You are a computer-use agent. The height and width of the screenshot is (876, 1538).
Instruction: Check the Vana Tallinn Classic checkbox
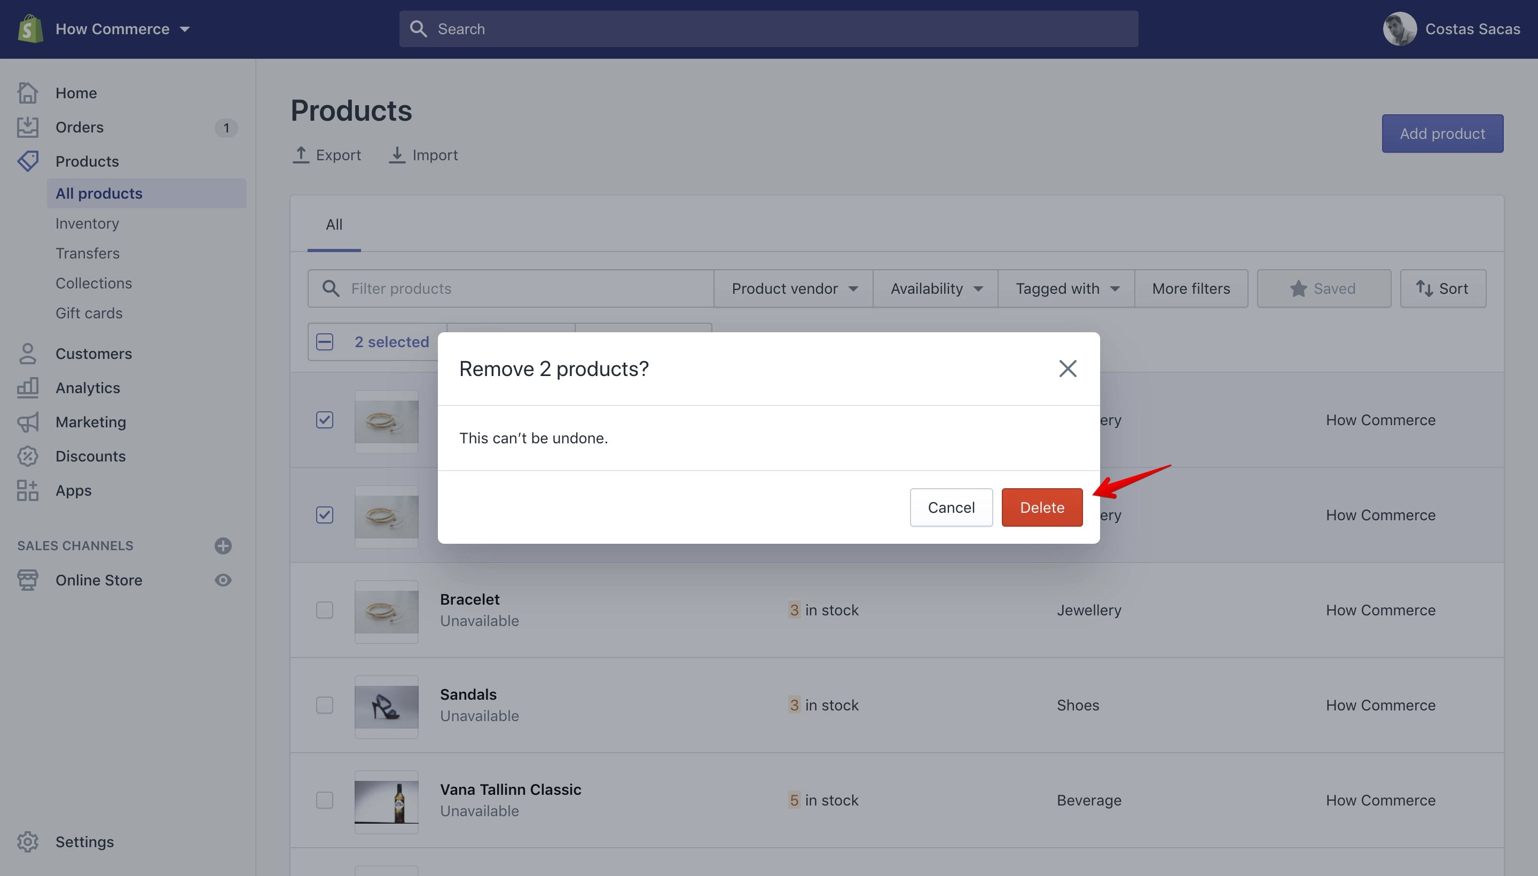[324, 800]
